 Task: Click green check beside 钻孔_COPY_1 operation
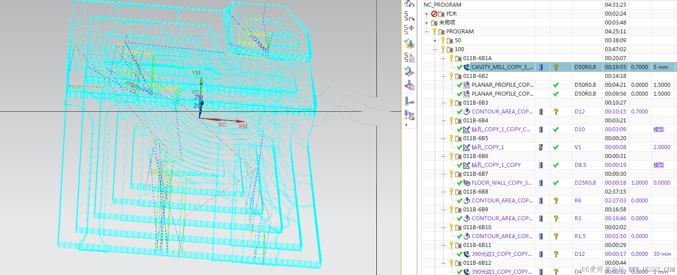click(459, 147)
